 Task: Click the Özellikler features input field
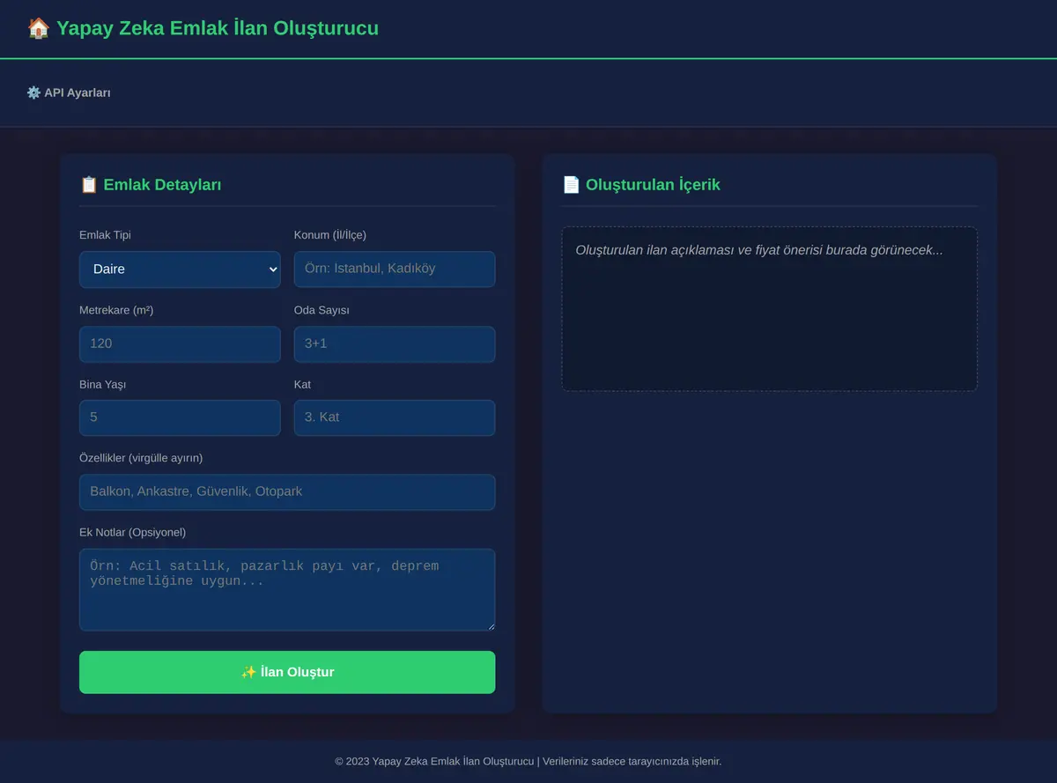(x=287, y=492)
